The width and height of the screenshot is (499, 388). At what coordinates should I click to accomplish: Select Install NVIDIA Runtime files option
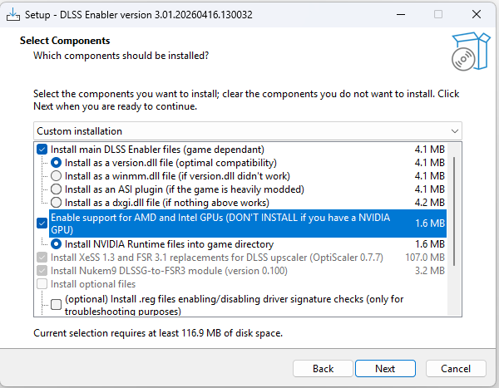56,244
